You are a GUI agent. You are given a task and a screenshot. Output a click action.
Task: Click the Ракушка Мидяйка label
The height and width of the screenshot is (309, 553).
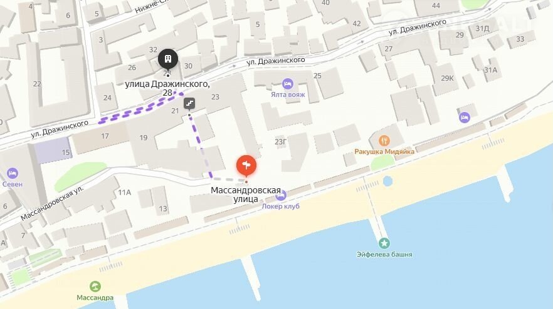pos(384,151)
